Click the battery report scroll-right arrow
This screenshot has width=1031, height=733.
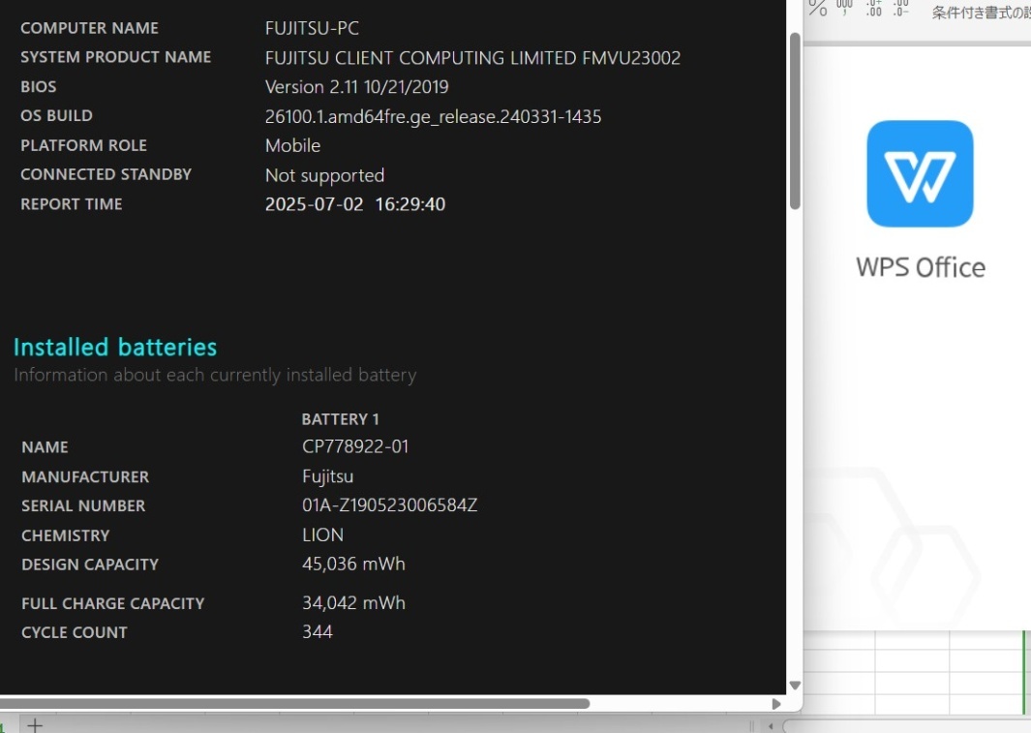[776, 703]
